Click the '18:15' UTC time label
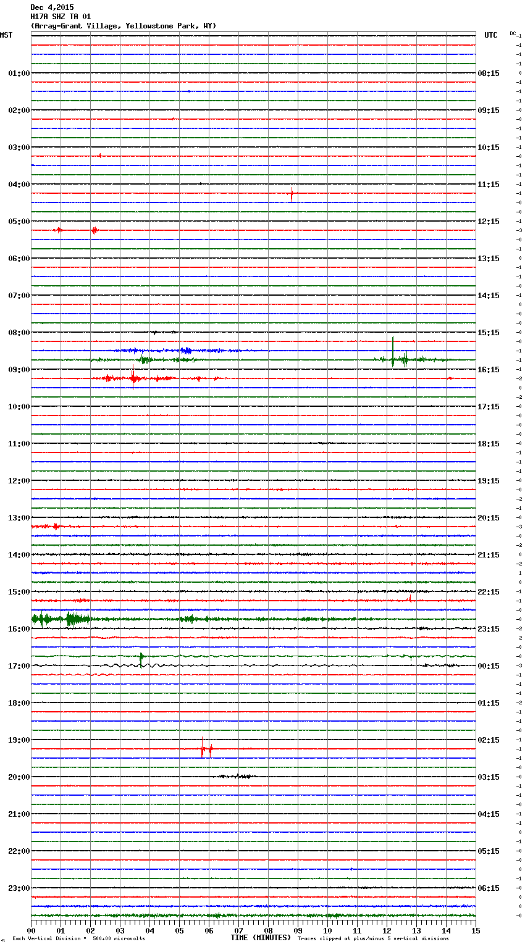525x947 pixels. pyautogui.click(x=489, y=444)
